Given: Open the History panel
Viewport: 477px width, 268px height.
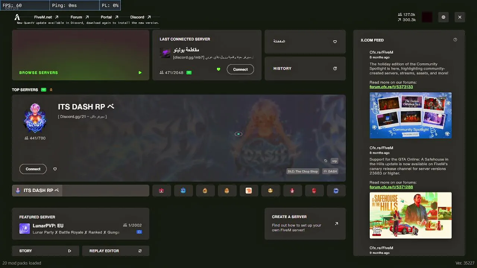Looking at the screenshot, I should [x=305, y=68].
